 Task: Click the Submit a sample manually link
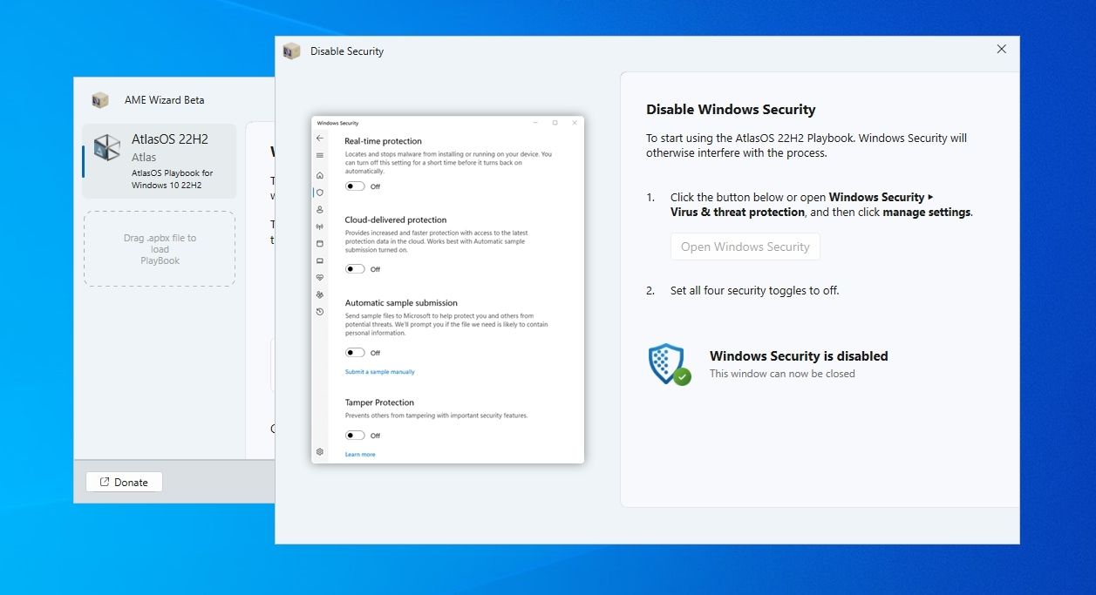click(379, 372)
